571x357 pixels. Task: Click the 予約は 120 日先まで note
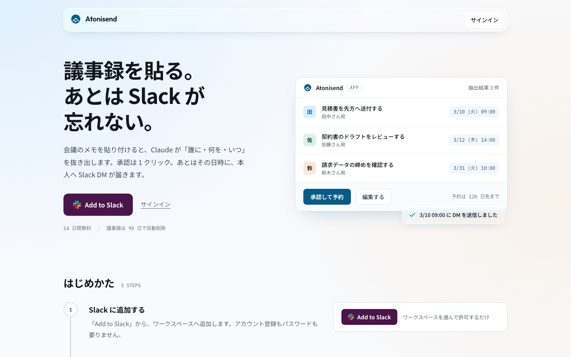click(475, 196)
